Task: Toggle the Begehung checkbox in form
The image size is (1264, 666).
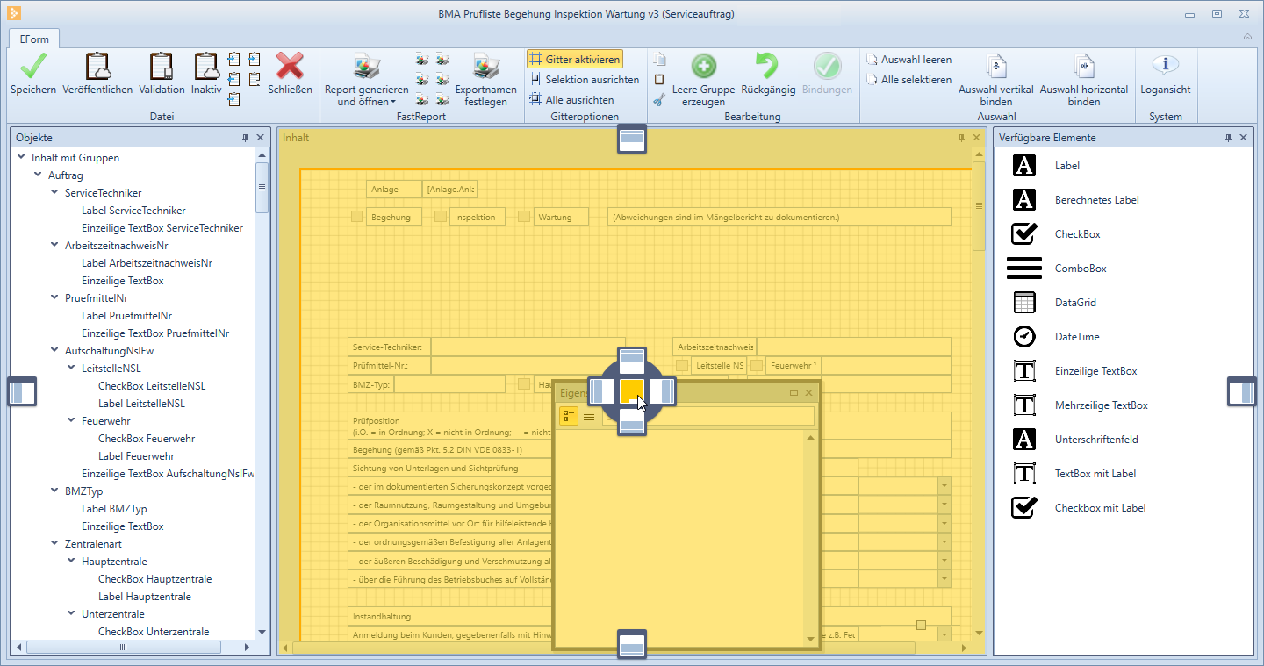Action: (357, 217)
